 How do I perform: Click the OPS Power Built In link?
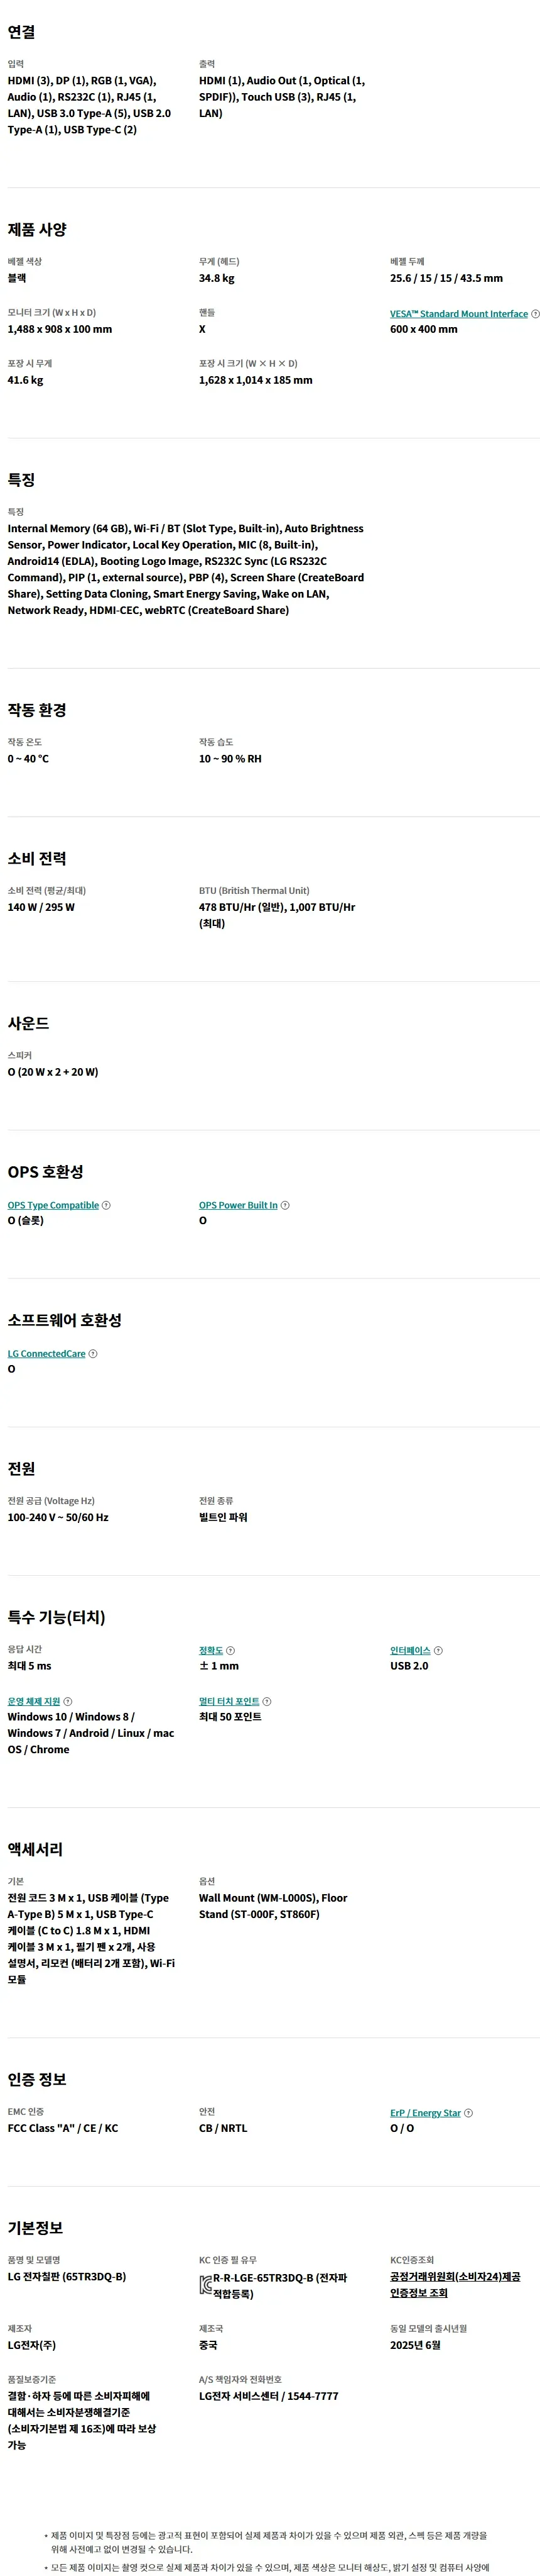click(x=237, y=1205)
